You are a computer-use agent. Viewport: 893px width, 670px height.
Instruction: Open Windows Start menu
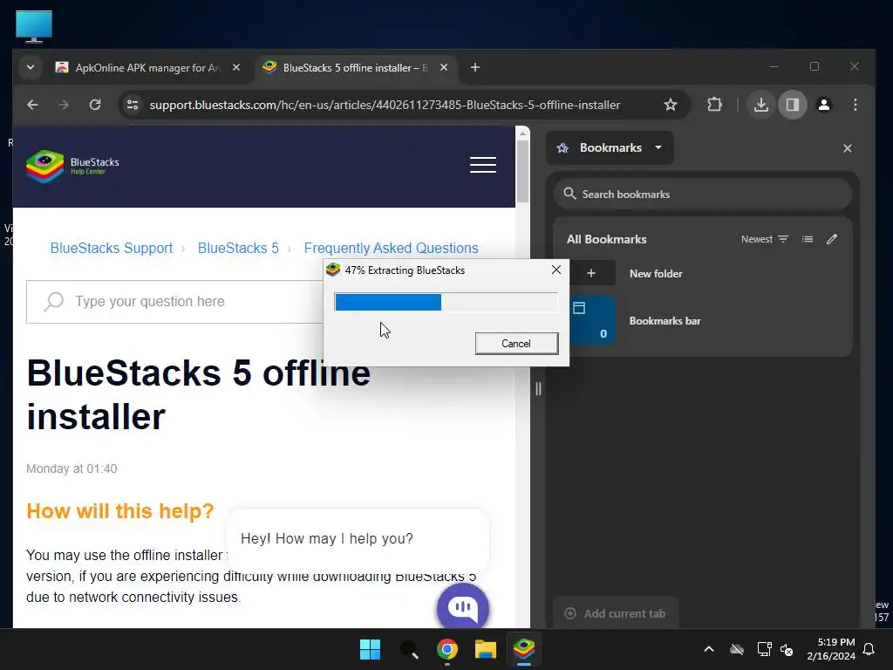(x=370, y=649)
